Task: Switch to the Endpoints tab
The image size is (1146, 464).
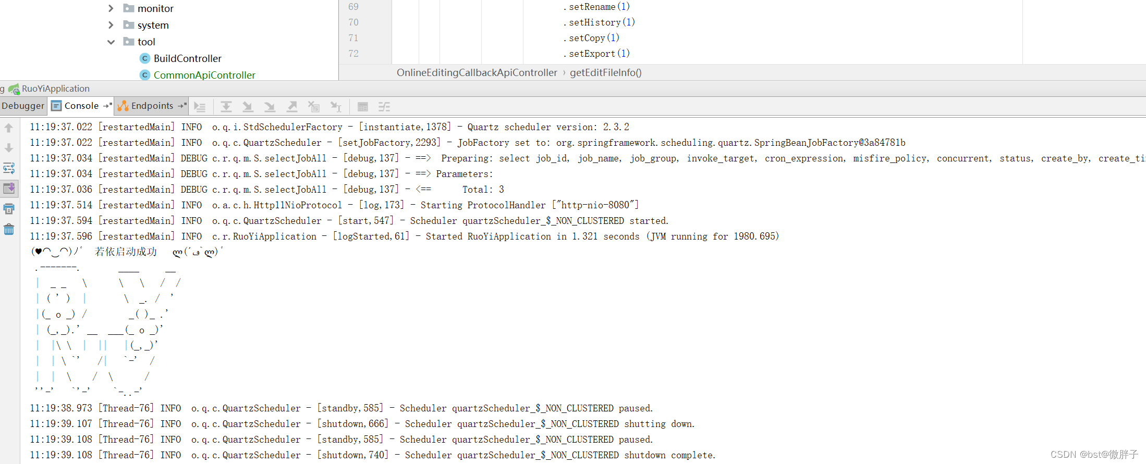Action: pos(152,106)
